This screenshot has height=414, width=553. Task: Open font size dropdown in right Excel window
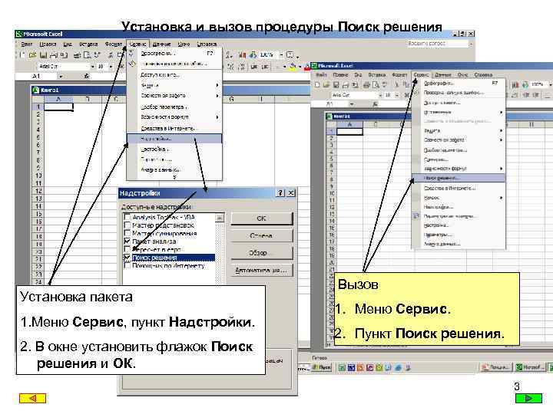(x=397, y=95)
